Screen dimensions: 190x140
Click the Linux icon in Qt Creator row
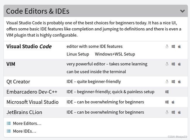coord(167,82)
